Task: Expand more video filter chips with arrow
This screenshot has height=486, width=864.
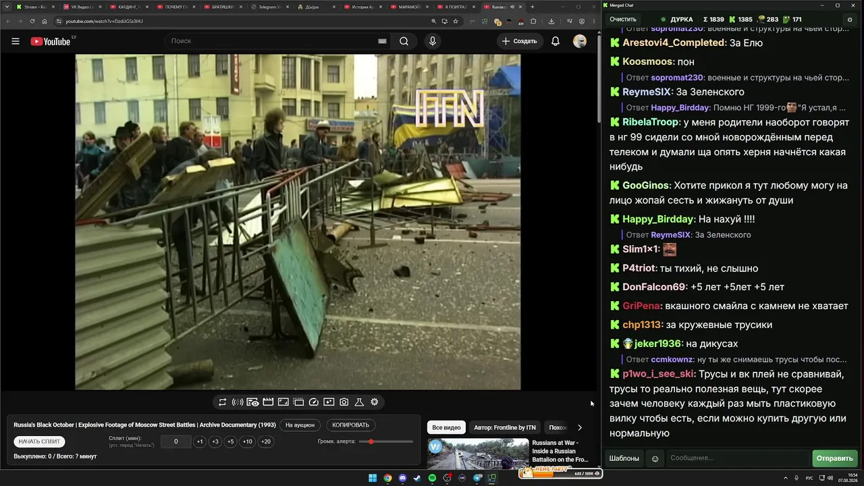Action: [579, 427]
